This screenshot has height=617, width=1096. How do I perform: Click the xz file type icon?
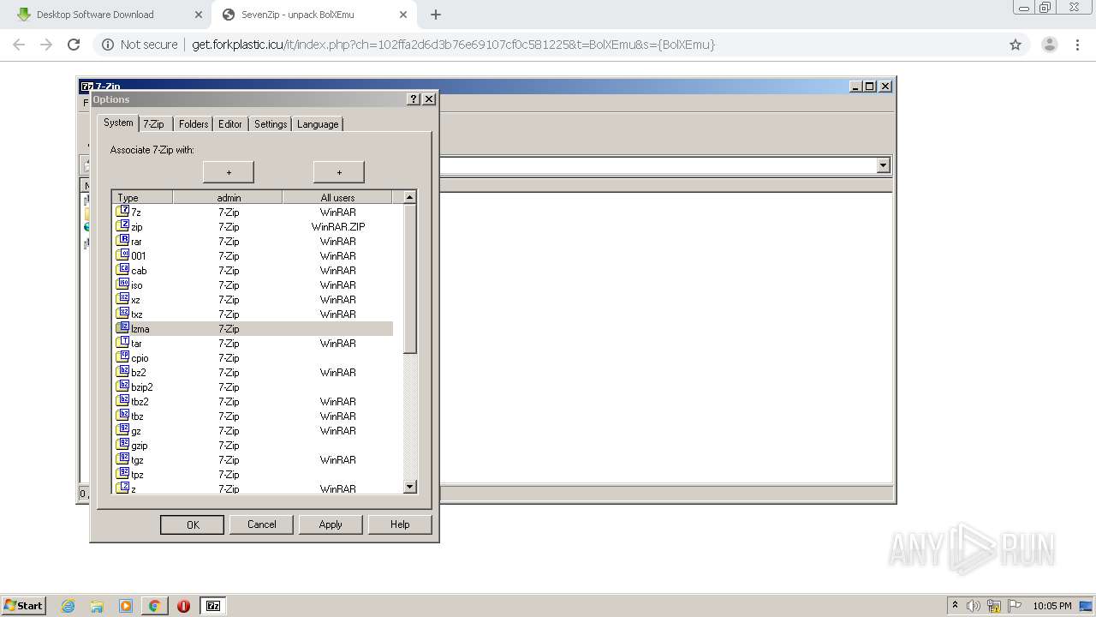tap(122, 299)
